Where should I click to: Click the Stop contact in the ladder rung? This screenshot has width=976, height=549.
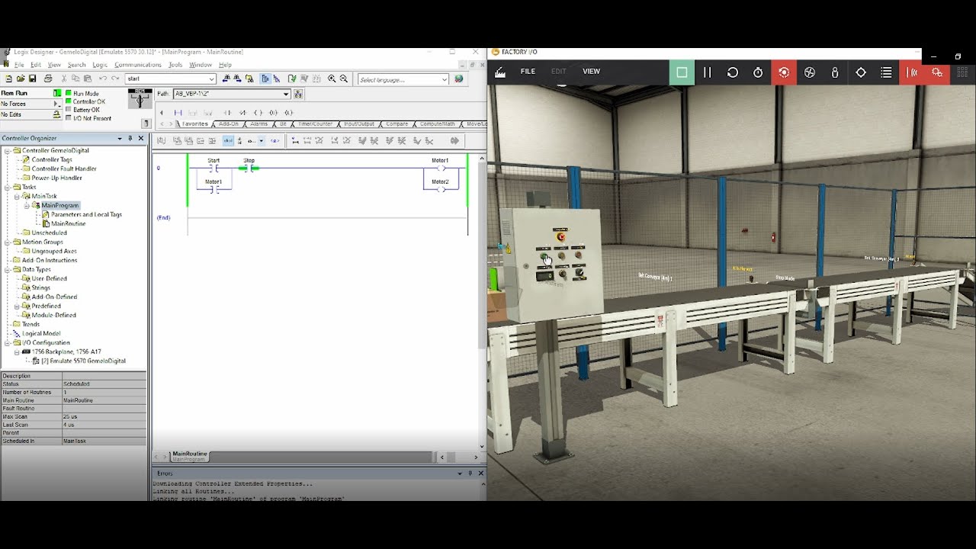(249, 168)
